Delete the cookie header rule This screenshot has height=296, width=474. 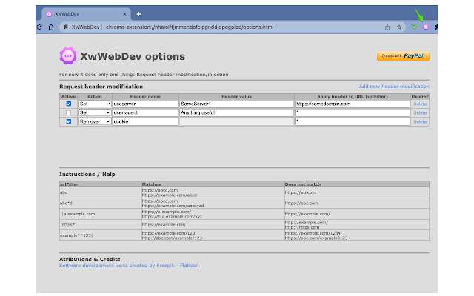(420, 121)
